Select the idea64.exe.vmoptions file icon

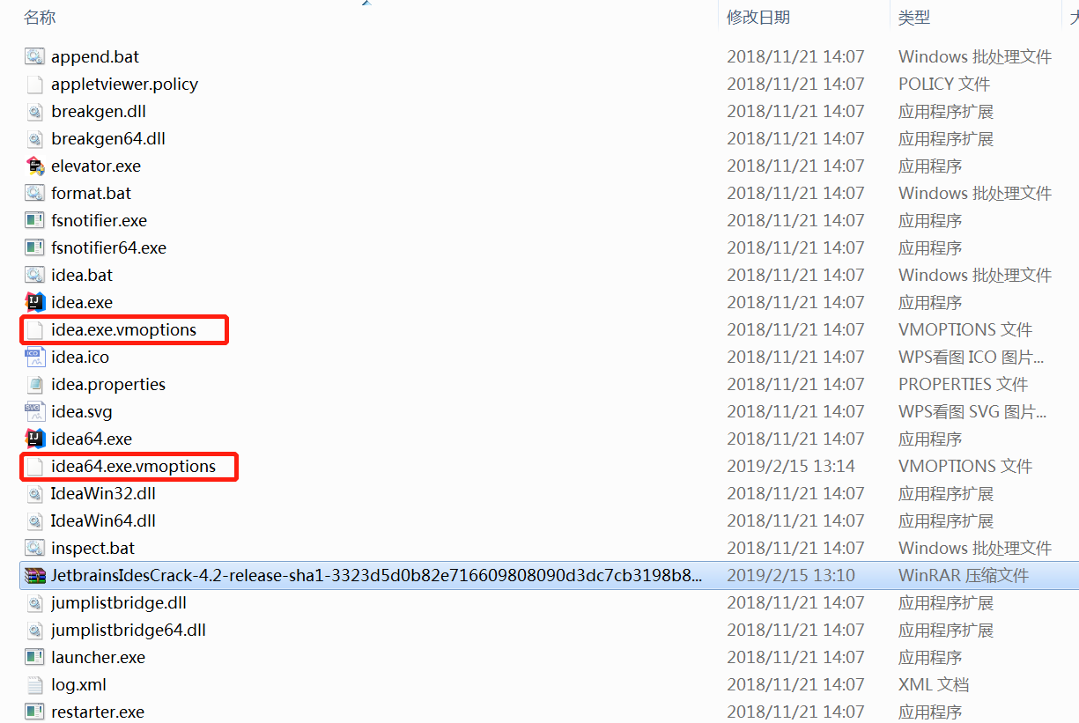35,466
